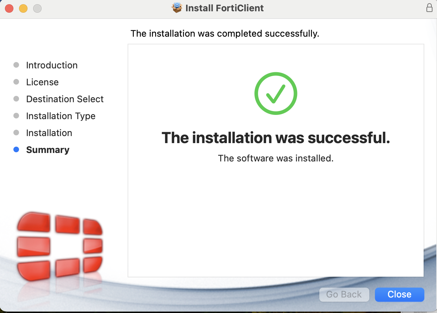Select the Introduction step in sidebar
Screen dimensions: 437x313
click(52, 65)
